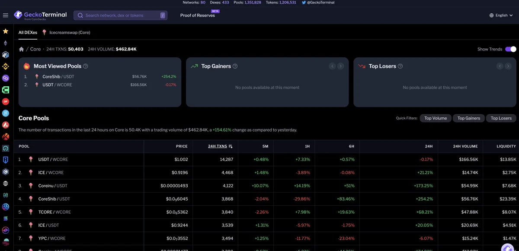Click help icon beside Top Losers

[x=400, y=66]
